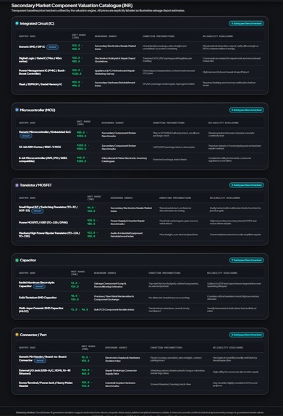Click Bulk PCB Component Reclaim Index source

pyautogui.click(x=114, y=309)
